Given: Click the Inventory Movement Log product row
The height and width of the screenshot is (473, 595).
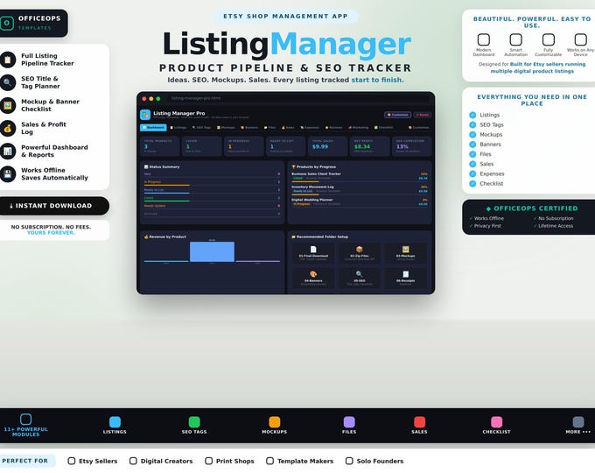Looking at the screenshot, I should 360,189.
